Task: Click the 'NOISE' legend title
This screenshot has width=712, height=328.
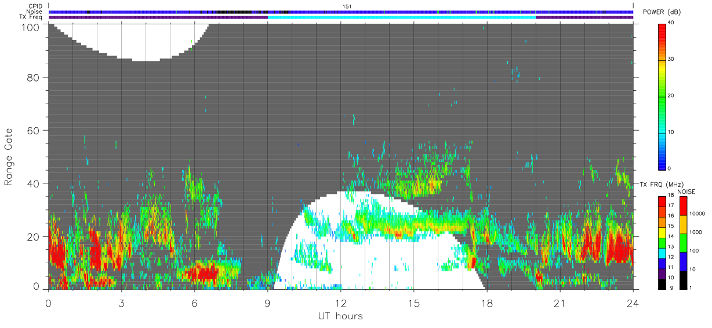Action: [687, 191]
